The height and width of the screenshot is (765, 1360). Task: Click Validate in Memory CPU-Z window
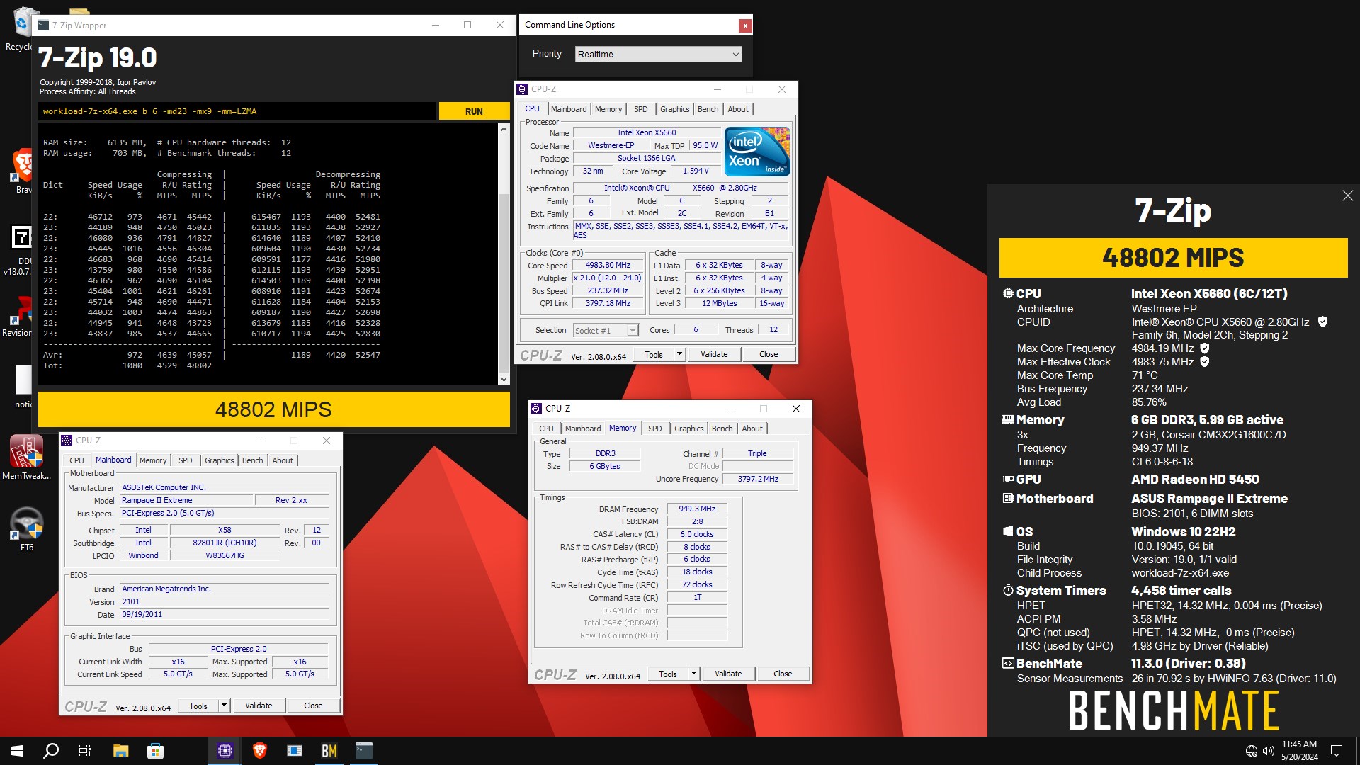(x=728, y=674)
